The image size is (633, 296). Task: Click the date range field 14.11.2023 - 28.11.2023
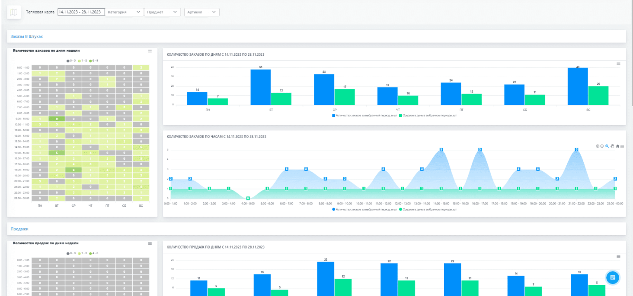(x=81, y=12)
